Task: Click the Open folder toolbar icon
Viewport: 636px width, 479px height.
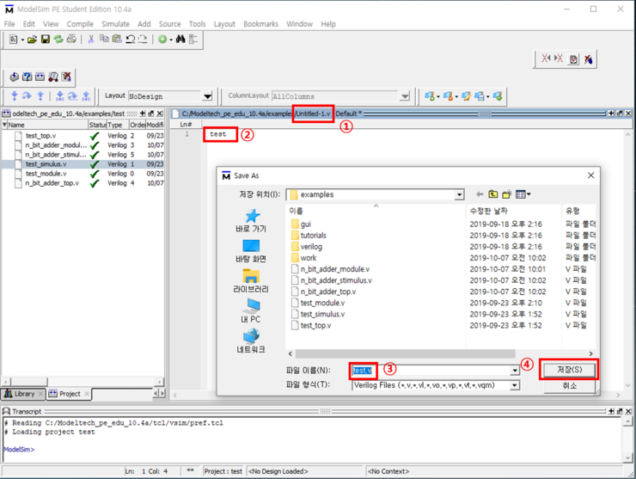Action: pos(32,39)
